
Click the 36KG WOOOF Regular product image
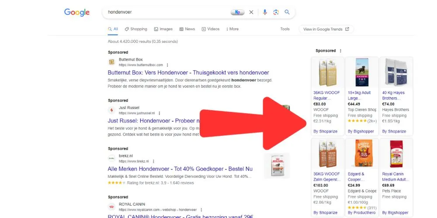click(x=327, y=73)
